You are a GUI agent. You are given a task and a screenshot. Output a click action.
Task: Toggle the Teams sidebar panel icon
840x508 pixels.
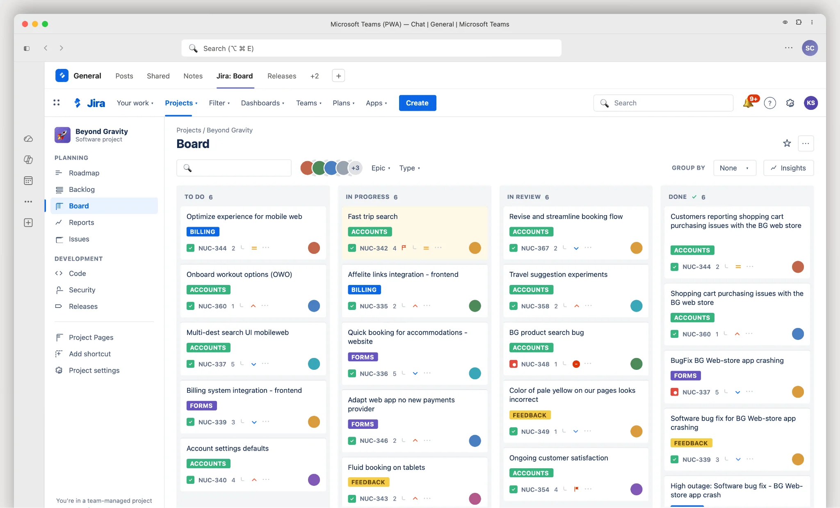coord(27,48)
